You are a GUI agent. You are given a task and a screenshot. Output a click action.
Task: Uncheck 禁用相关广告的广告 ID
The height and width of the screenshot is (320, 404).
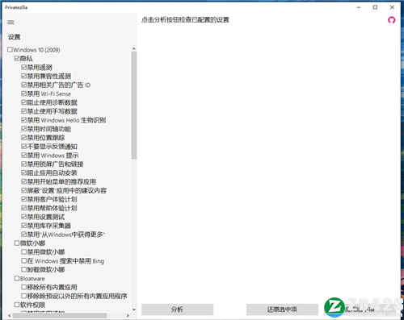pyautogui.click(x=23, y=85)
